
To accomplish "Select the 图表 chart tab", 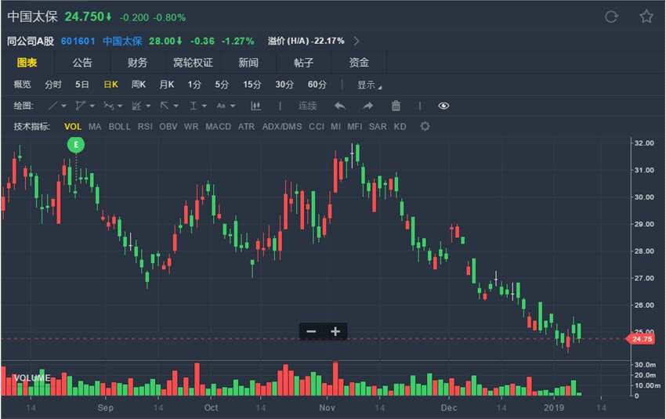I will 27,63.
